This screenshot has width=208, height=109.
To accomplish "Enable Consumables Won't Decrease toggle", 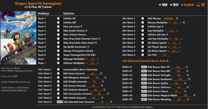I will (60, 69).
